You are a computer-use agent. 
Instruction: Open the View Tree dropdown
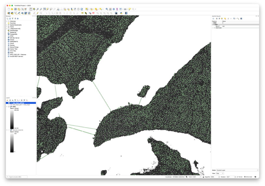220,173
